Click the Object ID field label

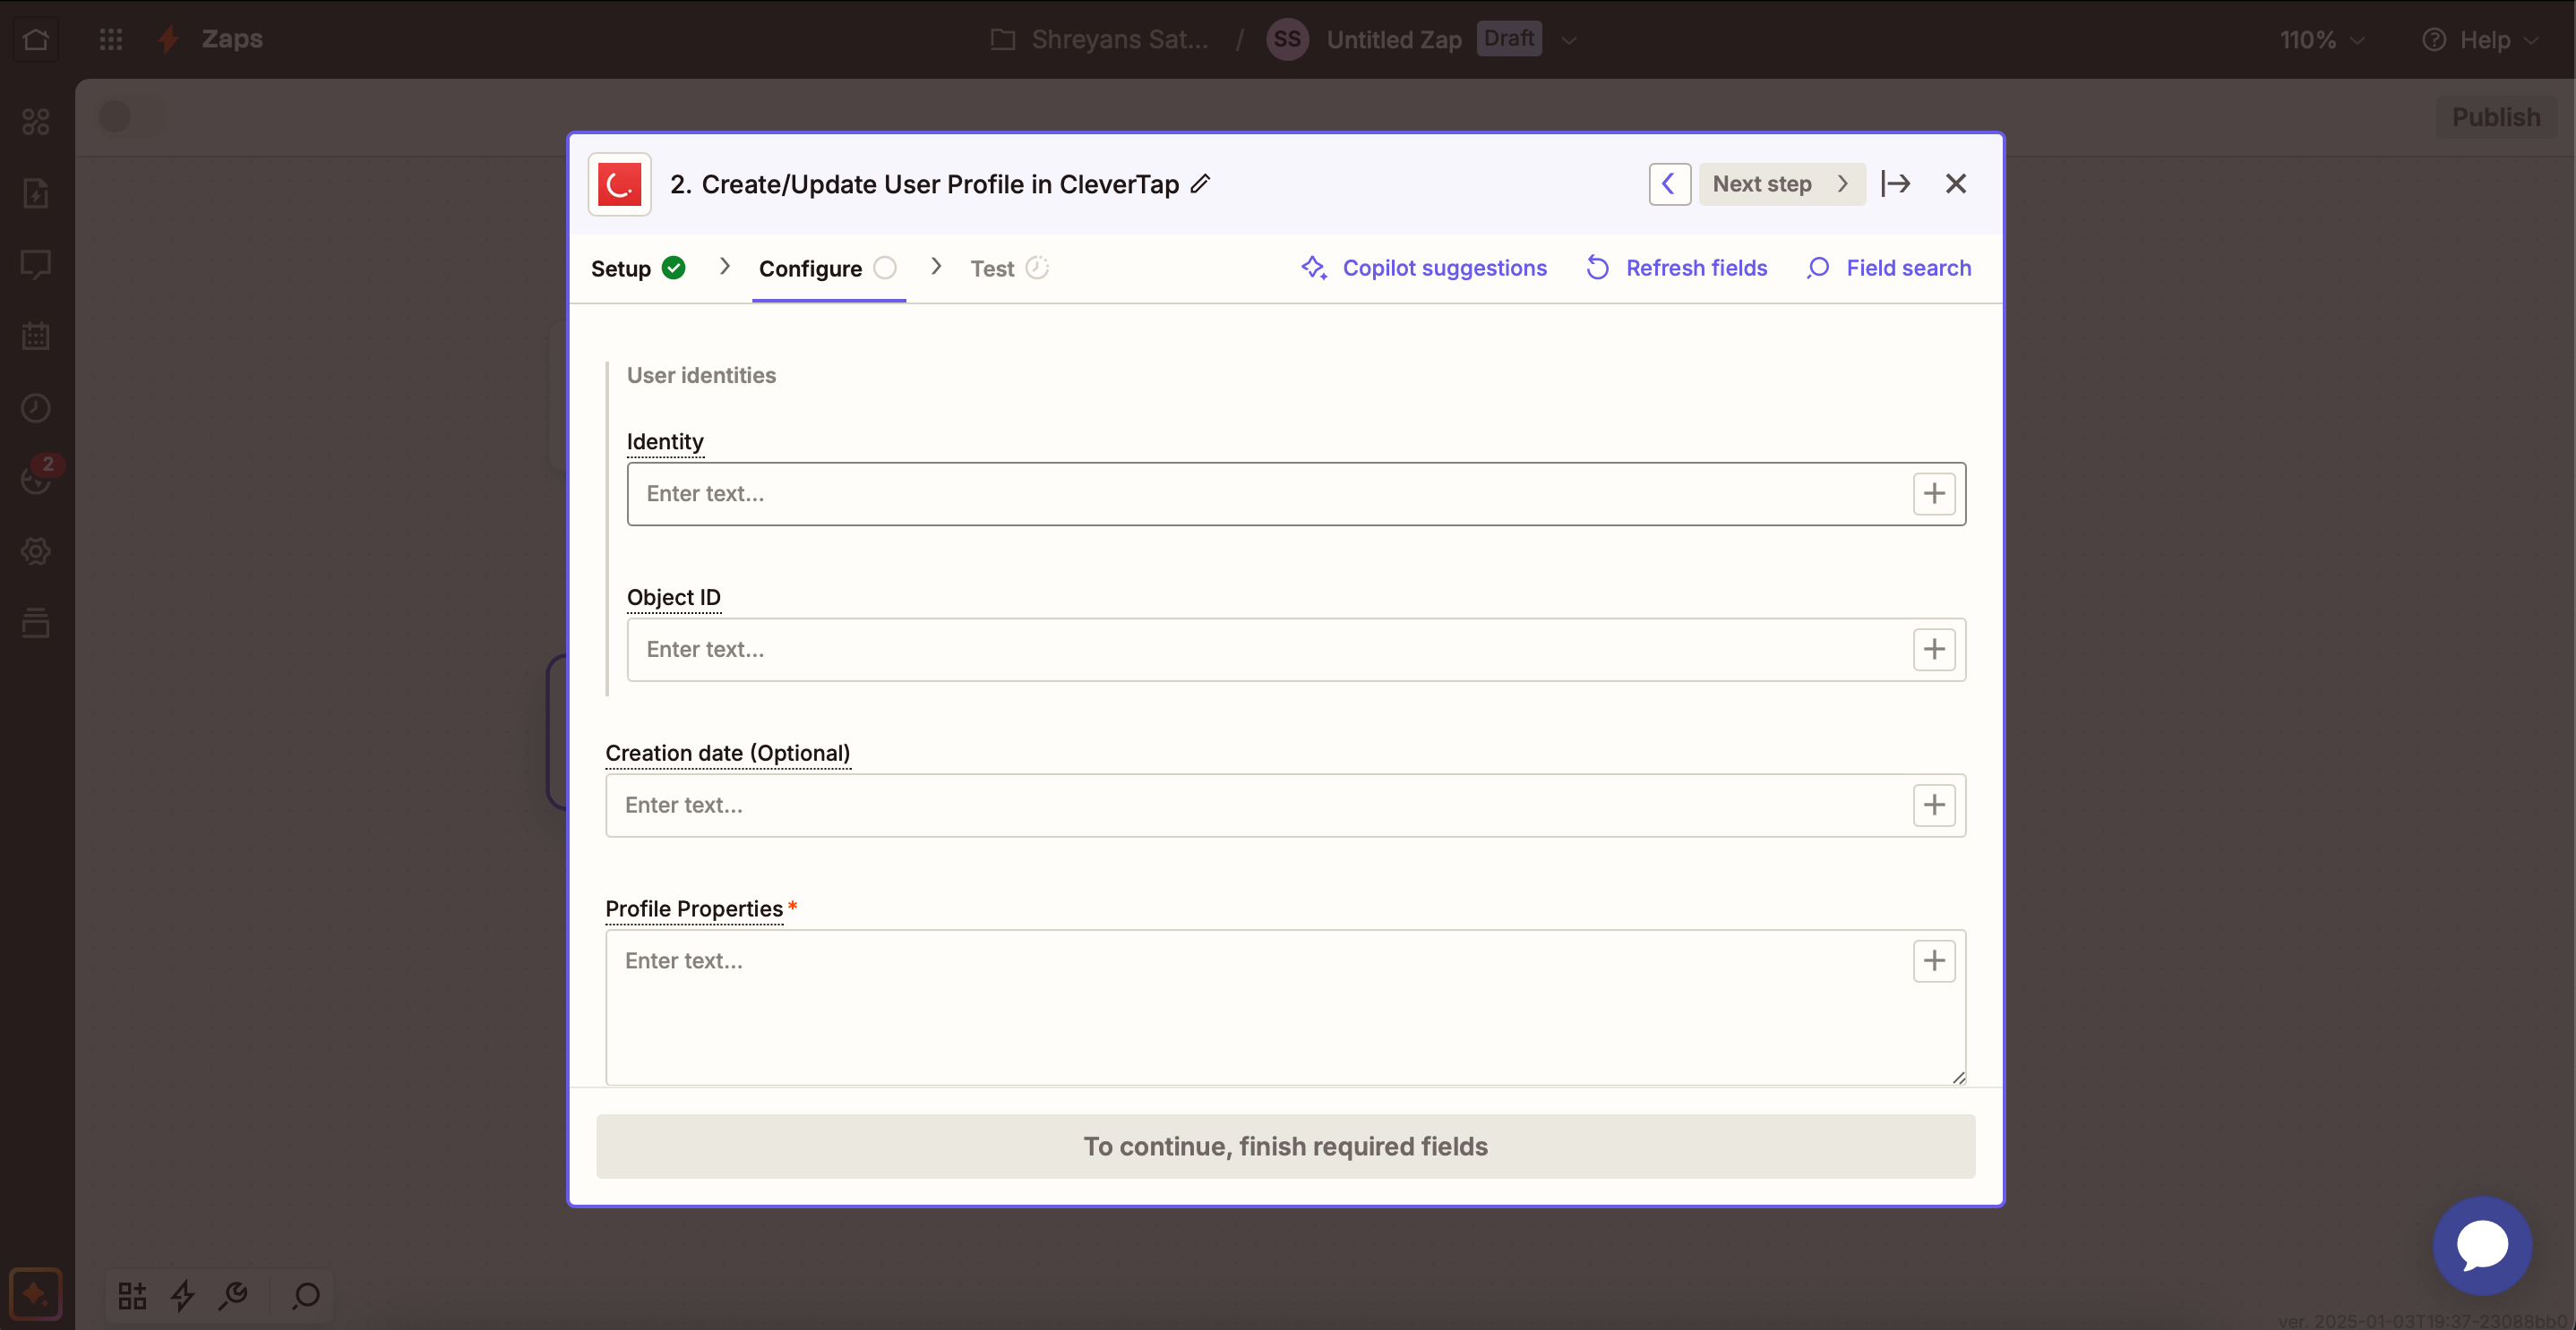[x=673, y=598]
